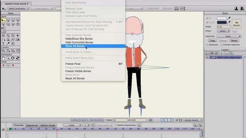Open the Bone Constraints dropdown
Screen dimensions: 246x138
[x=18, y=8]
